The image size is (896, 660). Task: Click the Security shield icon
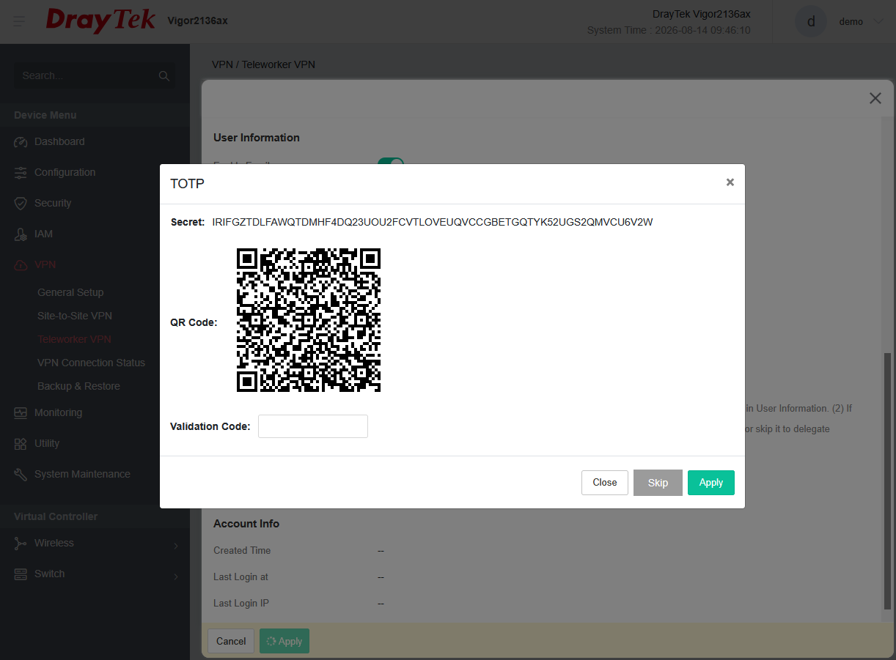(x=21, y=204)
